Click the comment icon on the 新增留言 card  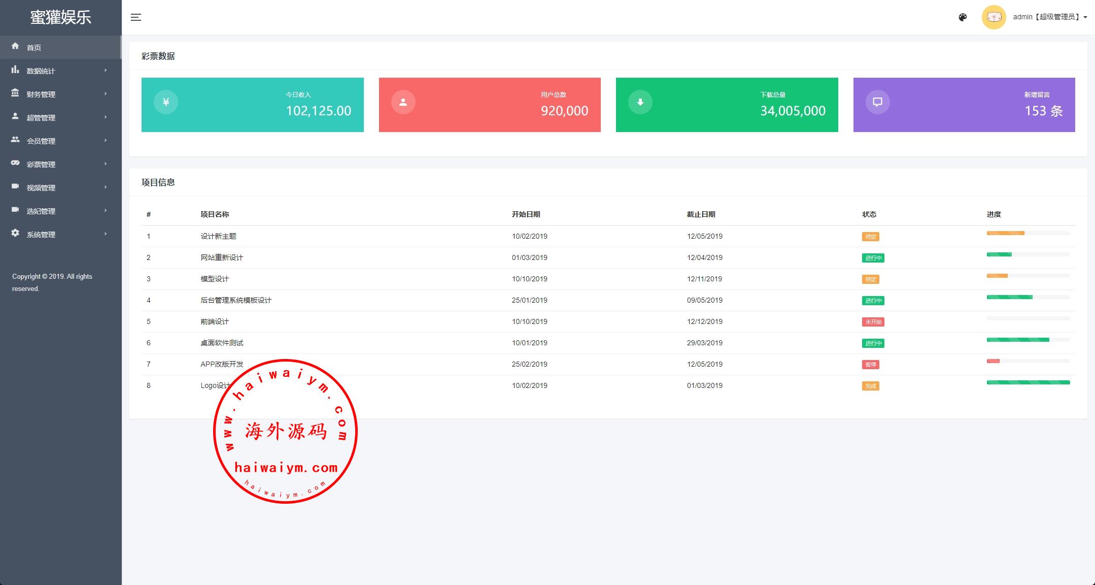tap(877, 102)
